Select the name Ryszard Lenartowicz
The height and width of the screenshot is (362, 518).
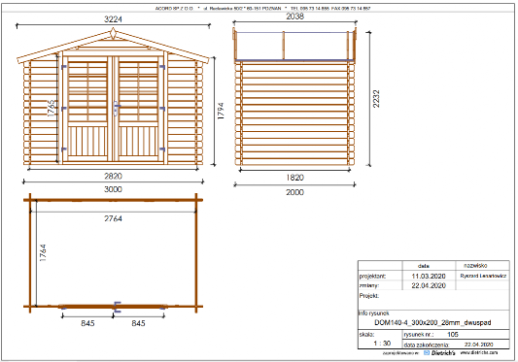(483, 276)
